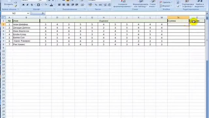Select column B header
Screen dimensions: 209x118
coord(26,17)
